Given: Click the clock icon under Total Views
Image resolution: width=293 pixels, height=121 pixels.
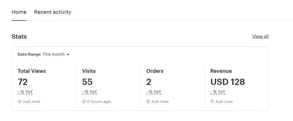Looking at the screenshot, I should point(19,102).
